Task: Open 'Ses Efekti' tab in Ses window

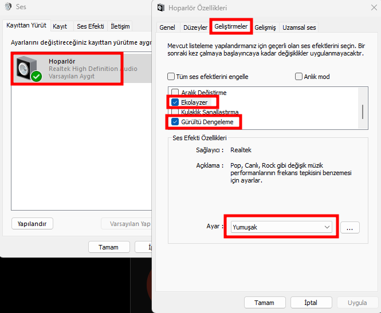Action: click(x=91, y=26)
